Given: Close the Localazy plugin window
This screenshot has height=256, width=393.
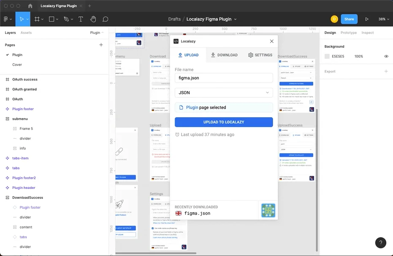Looking at the screenshot, I should click(x=272, y=41).
